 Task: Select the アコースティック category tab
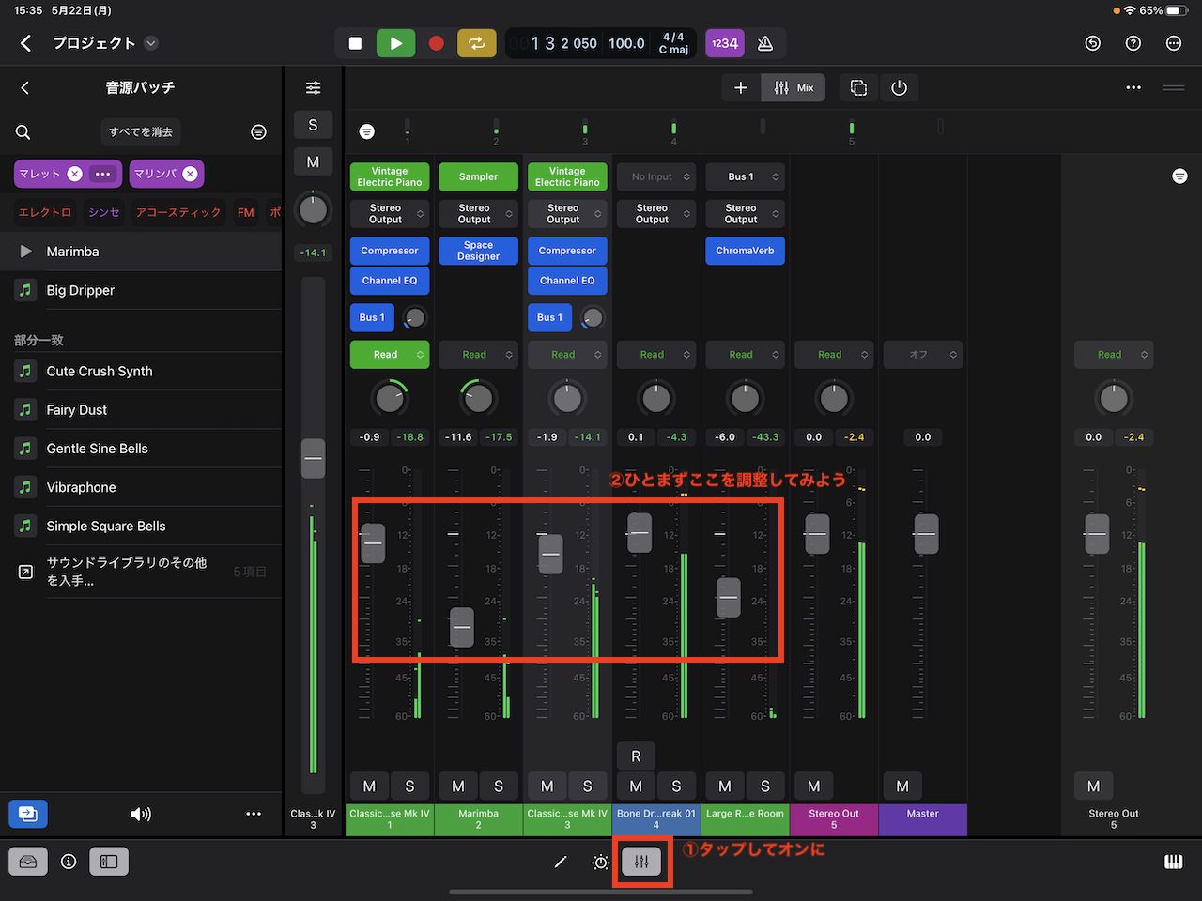click(178, 213)
